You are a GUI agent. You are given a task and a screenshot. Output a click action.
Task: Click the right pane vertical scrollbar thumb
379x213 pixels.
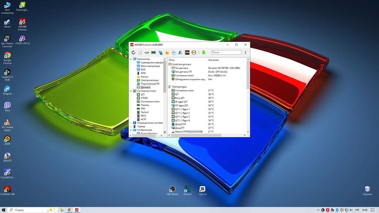click(x=248, y=75)
